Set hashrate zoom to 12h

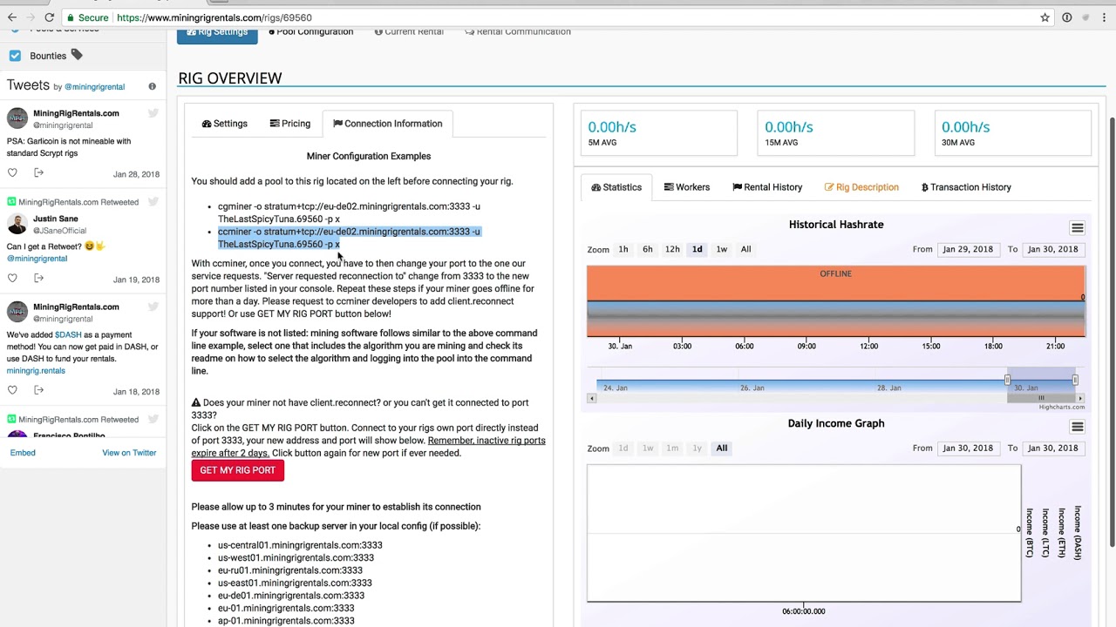click(672, 249)
